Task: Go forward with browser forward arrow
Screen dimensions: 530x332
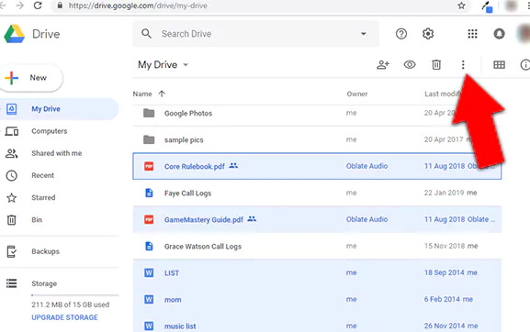Action: click(x=19, y=6)
